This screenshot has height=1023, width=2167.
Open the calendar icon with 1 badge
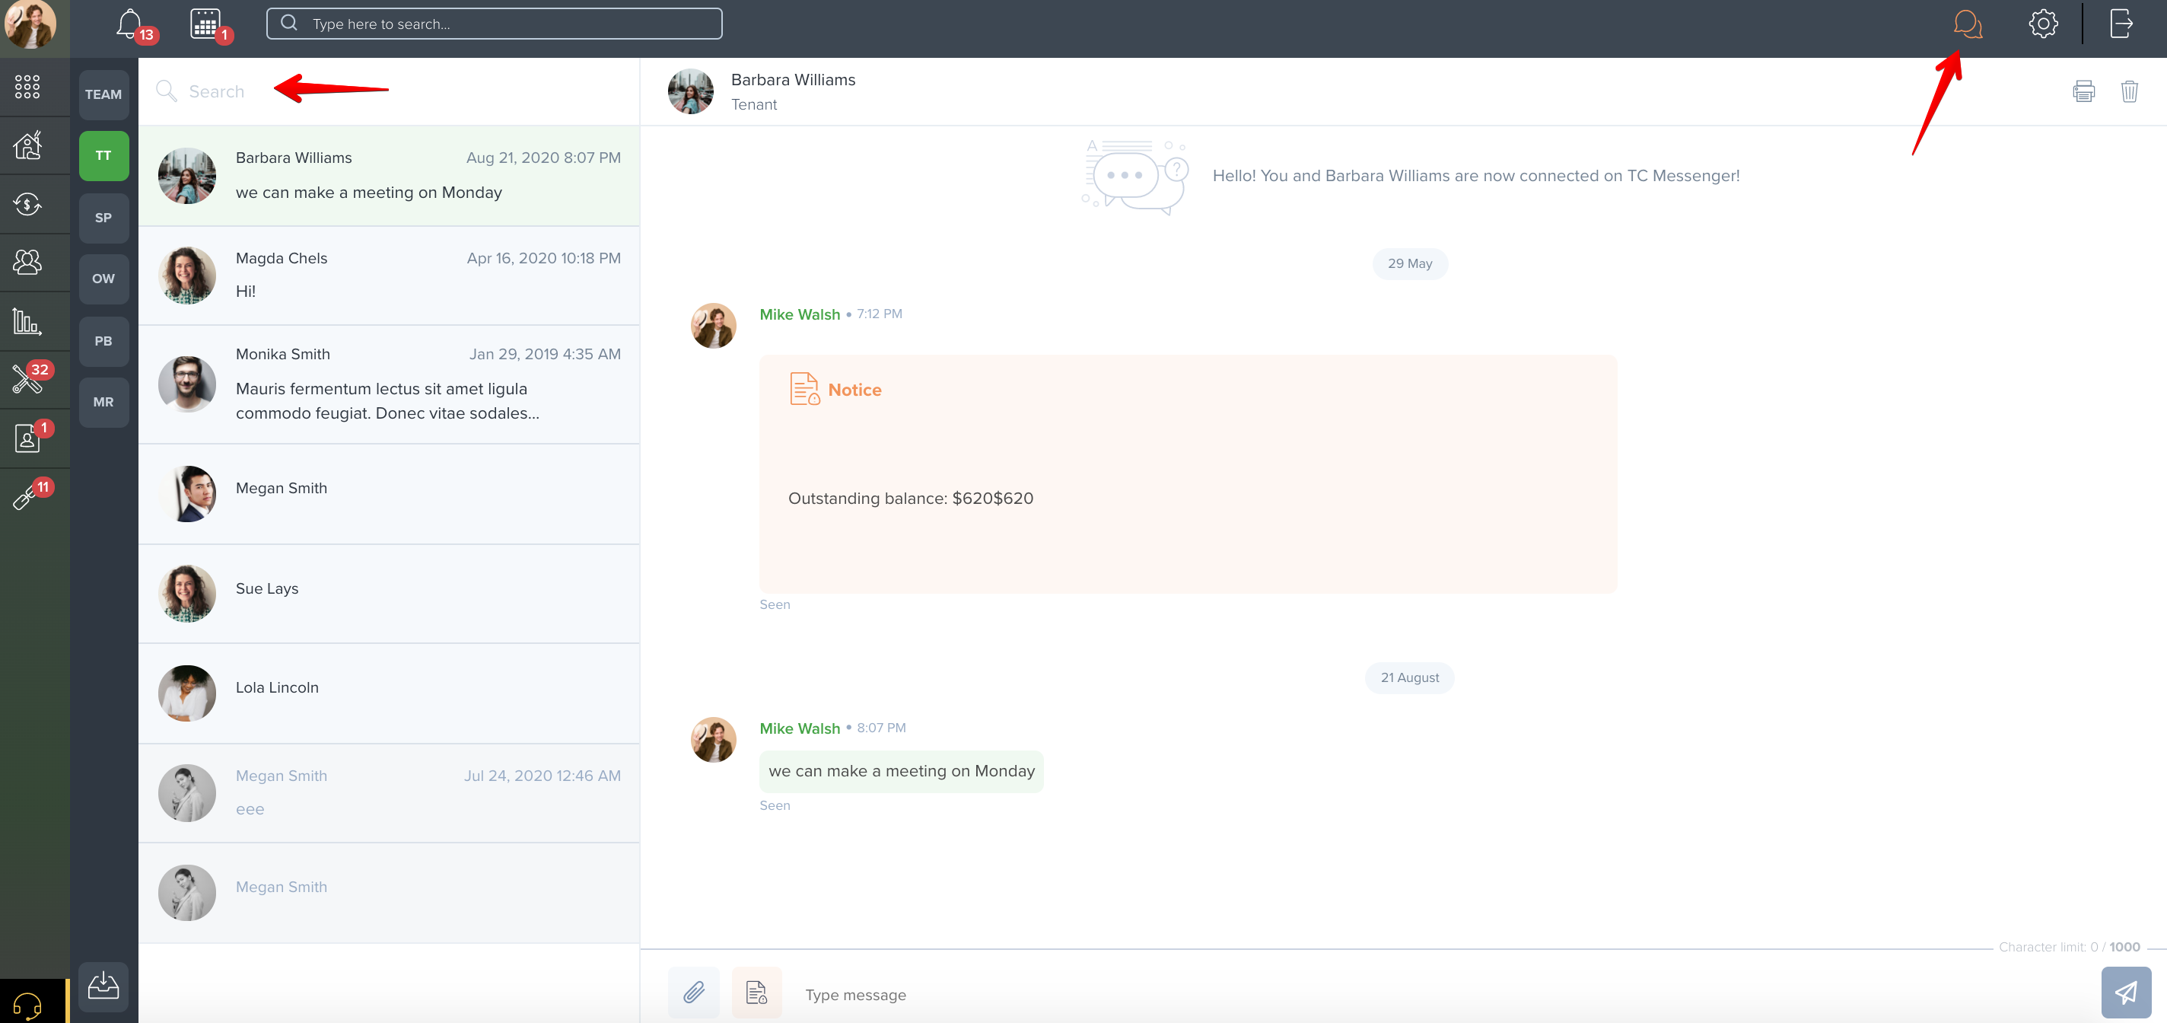click(205, 24)
